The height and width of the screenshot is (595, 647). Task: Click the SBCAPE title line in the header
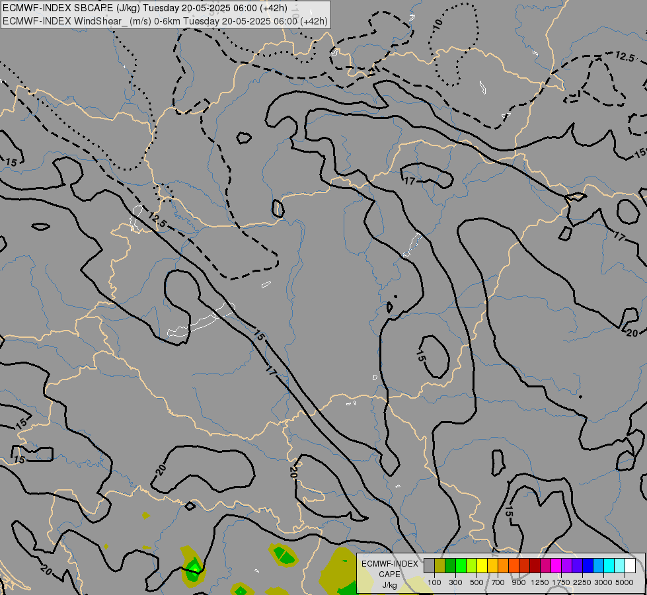[145, 8]
